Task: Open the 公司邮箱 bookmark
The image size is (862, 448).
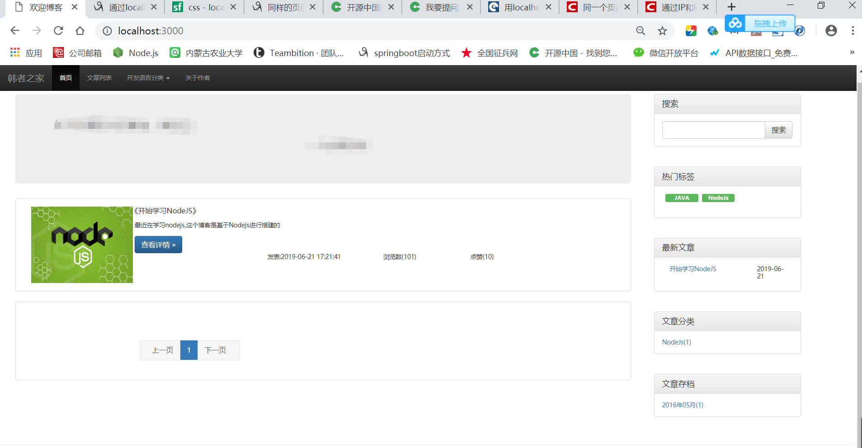Action: click(x=77, y=53)
